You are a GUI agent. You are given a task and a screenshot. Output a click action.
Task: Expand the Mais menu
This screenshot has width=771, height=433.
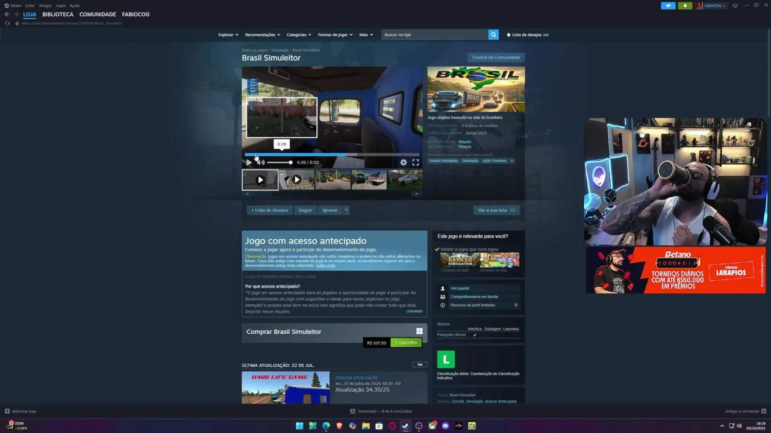(x=366, y=35)
